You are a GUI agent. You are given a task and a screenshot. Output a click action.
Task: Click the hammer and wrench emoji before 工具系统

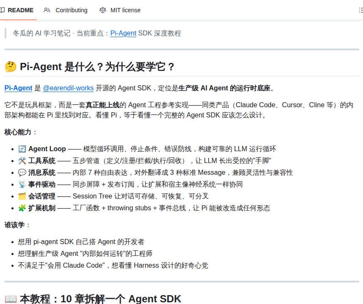pyautogui.click(x=22, y=161)
